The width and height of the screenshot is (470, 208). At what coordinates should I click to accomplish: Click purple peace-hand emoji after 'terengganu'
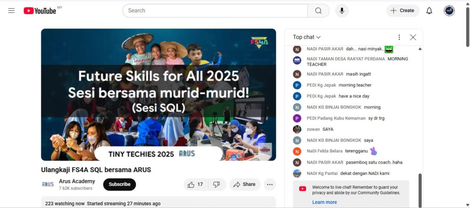373,151
